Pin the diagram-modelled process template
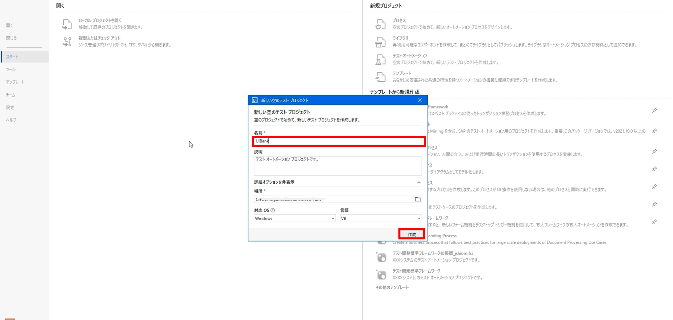Viewport: 673px width, 320px height. (x=654, y=169)
